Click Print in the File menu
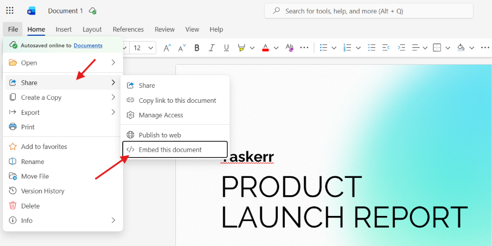Image resolution: width=492 pixels, height=246 pixels. point(63,127)
